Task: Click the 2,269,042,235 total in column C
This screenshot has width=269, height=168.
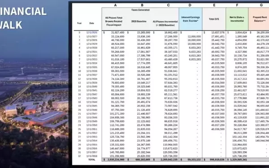Action: point(169,159)
